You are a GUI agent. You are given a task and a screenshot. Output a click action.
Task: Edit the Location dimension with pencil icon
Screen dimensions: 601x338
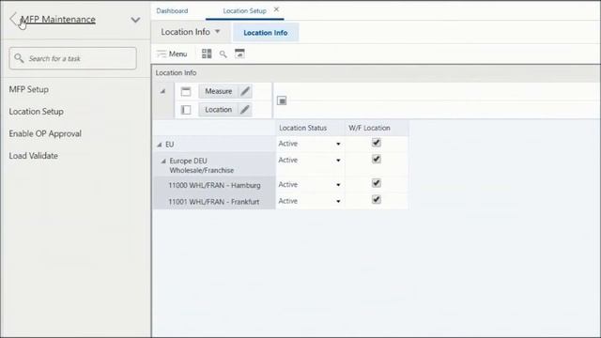click(245, 110)
